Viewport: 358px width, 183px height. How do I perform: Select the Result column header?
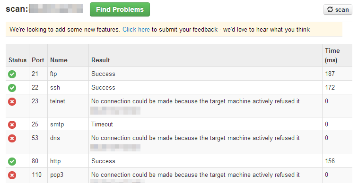tap(100, 60)
